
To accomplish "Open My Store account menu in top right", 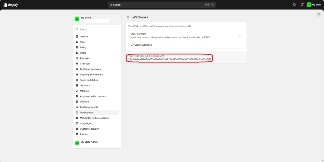I will point(314,5).
